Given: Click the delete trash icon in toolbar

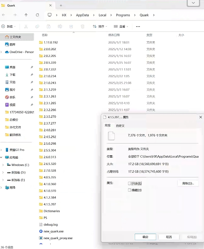Looking at the screenshot, I should pos(82,26).
